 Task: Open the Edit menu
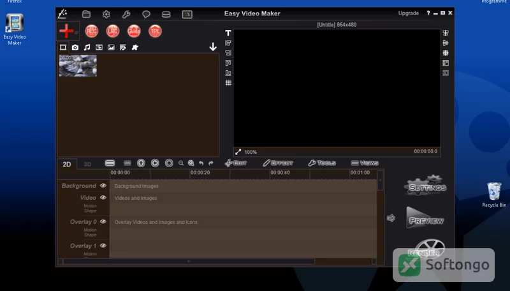236,163
